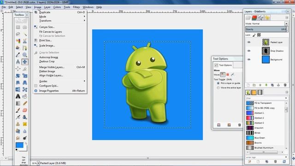Select the Dodge/Burn tool
295x166 pixels.
coord(24,138)
